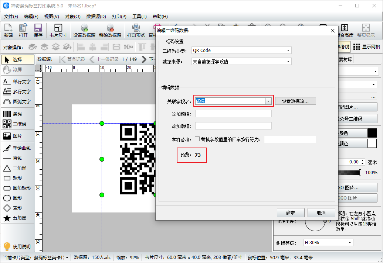Click the QR code on the canvas
383x263 pixels.
[x=138, y=159]
